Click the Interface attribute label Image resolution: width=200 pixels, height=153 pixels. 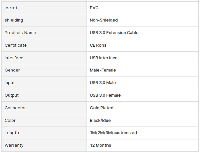coord(14,58)
